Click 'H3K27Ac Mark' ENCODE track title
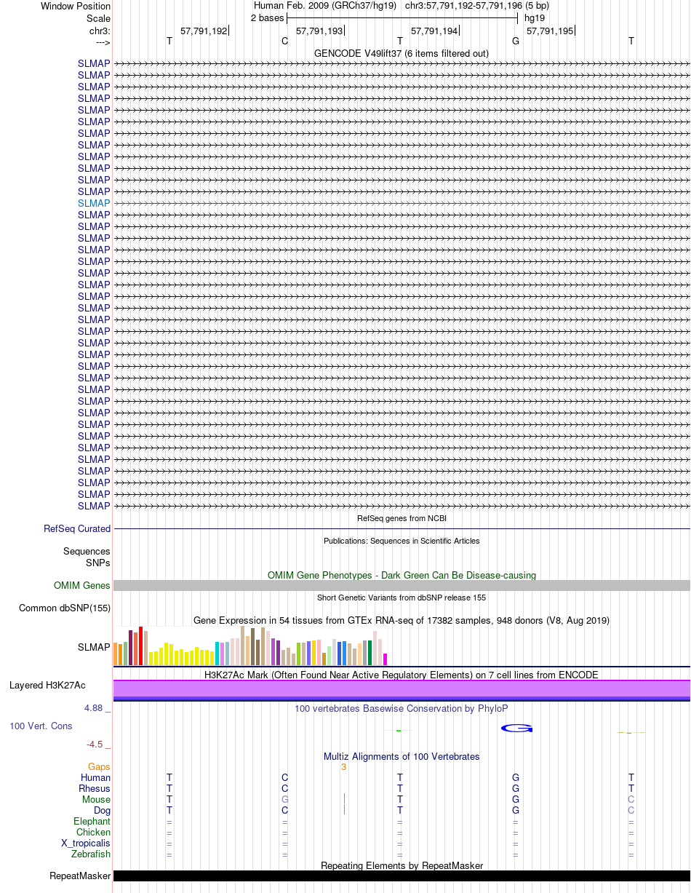Image resolution: width=691 pixels, height=893 pixels. click(x=402, y=675)
